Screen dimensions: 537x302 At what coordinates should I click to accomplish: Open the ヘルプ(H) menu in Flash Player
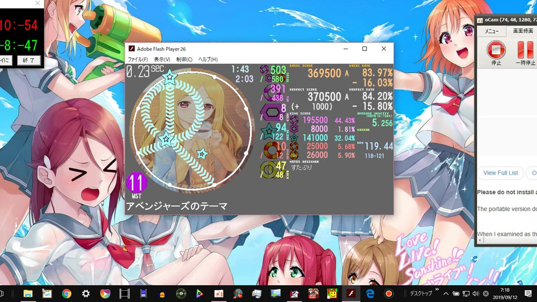[x=208, y=59]
